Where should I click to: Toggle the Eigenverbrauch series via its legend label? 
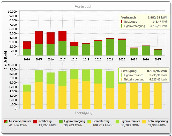130,121
